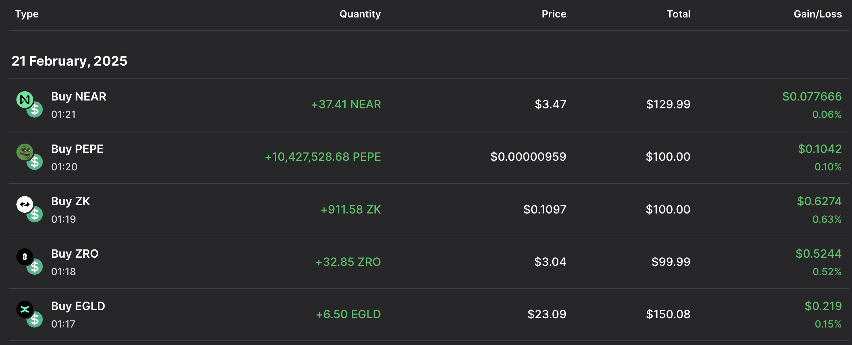Viewport: 852px width, 345px height.
Task: Click the $0.6274 gain value for ZK
Action: 819,201
